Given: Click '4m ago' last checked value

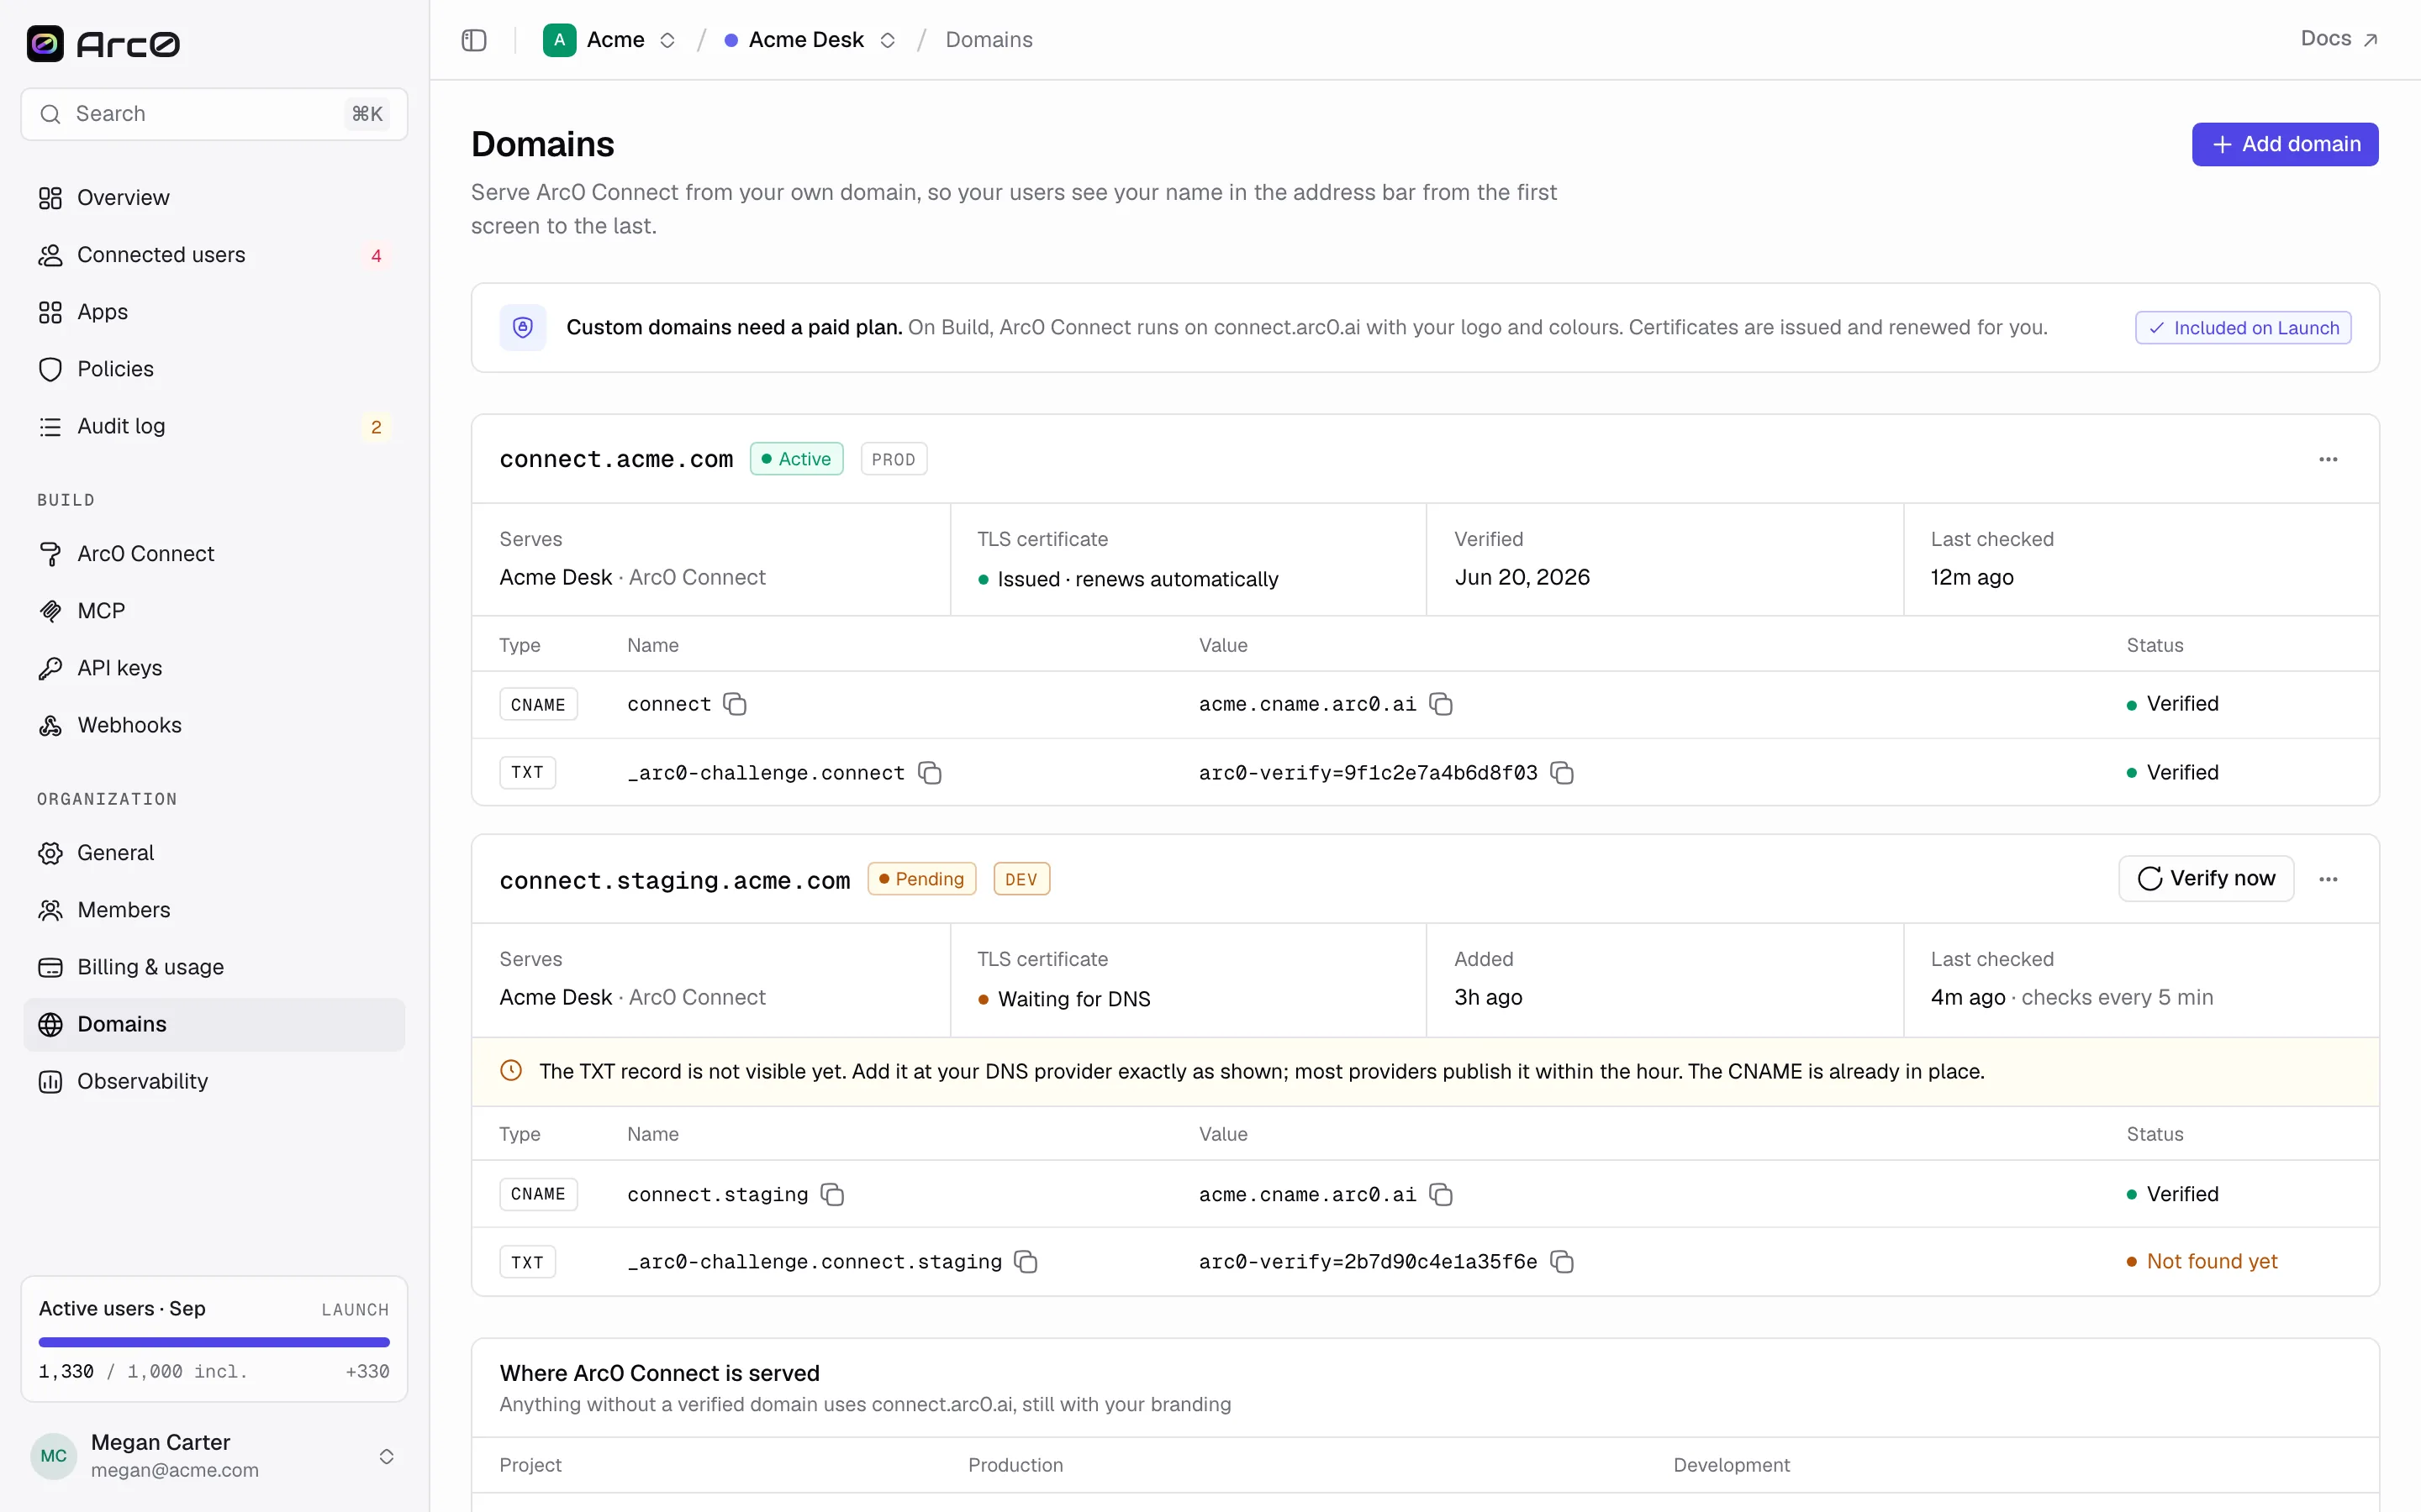Looking at the screenshot, I should [x=1968, y=997].
